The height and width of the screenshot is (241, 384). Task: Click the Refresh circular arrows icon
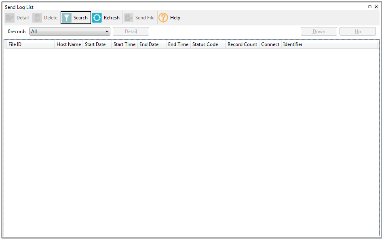coord(97,18)
